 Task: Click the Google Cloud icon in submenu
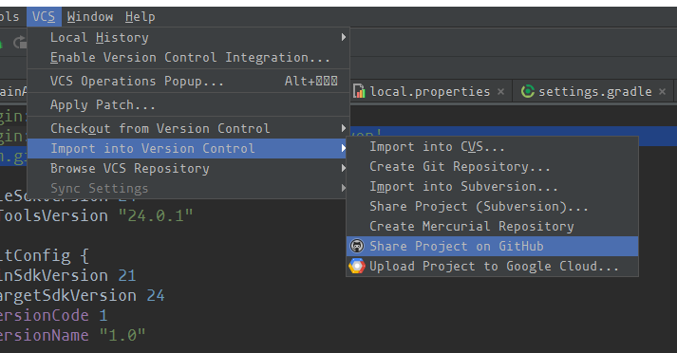coord(357,266)
